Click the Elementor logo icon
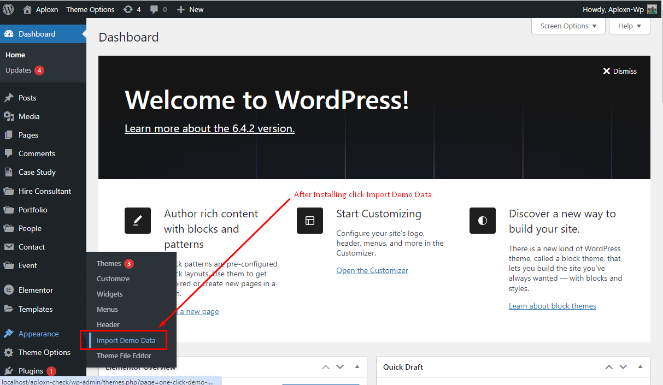The width and height of the screenshot is (663, 385). 9,290
